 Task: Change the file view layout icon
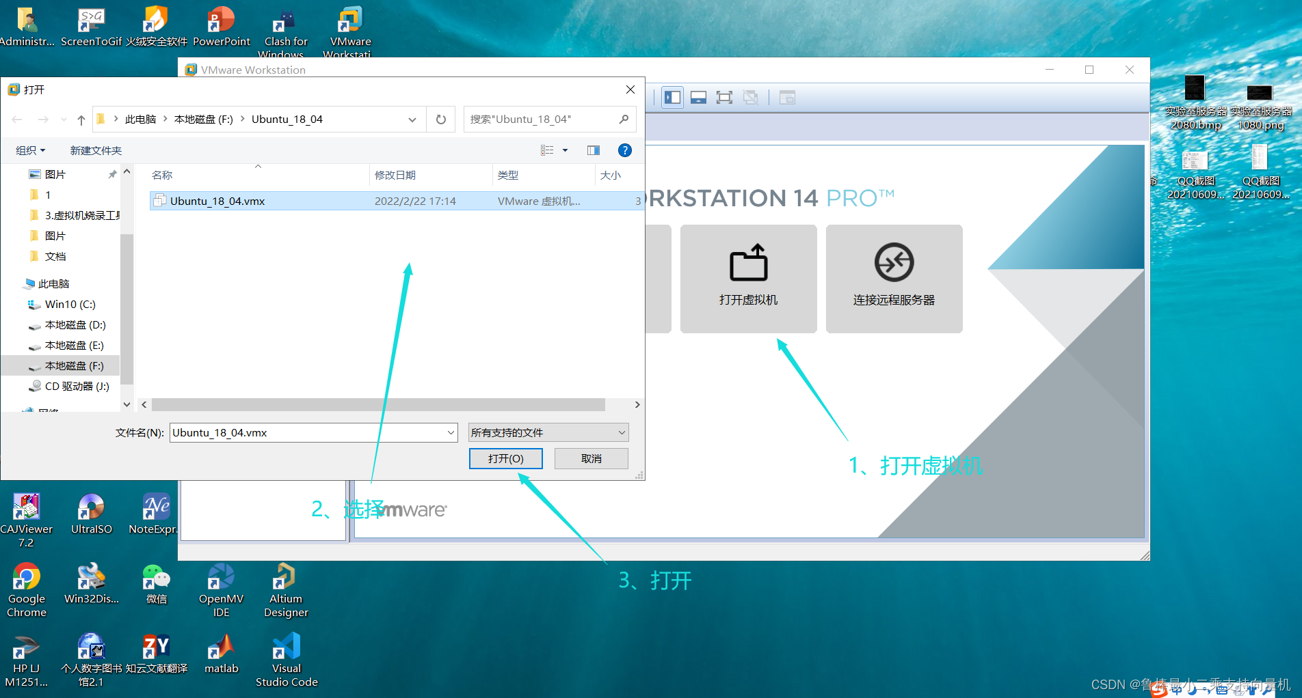tap(547, 150)
